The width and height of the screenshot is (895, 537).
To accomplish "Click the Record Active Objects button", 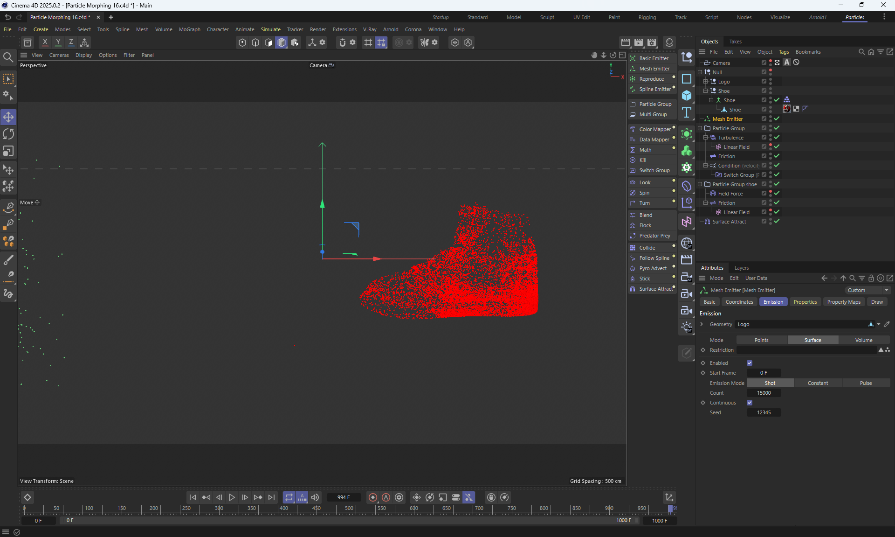I will coord(373,497).
